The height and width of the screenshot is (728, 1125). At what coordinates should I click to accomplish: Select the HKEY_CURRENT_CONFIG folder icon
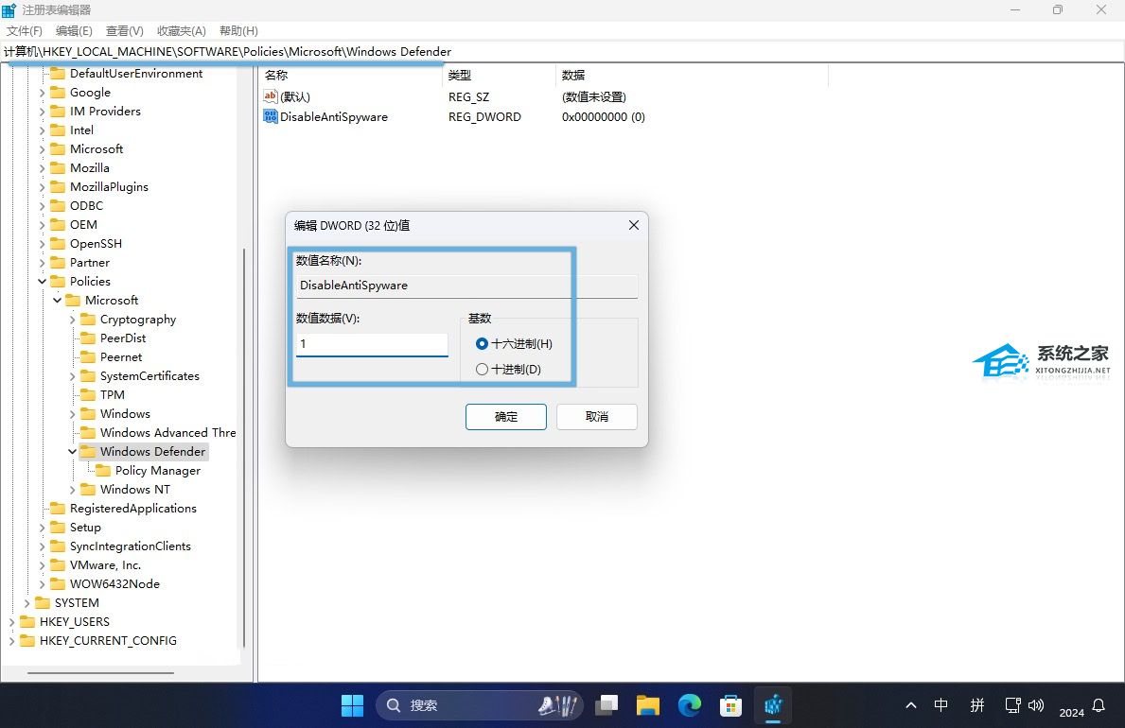(x=27, y=641)
